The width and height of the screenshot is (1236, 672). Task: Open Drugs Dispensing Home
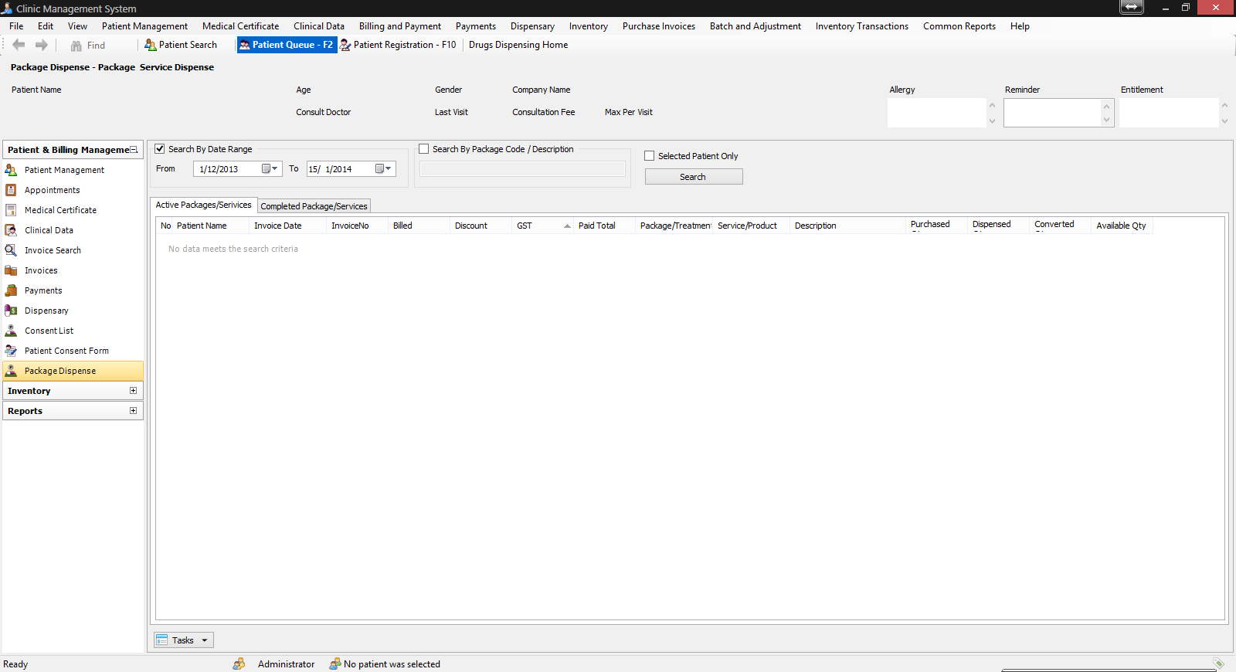click(518, 45)
